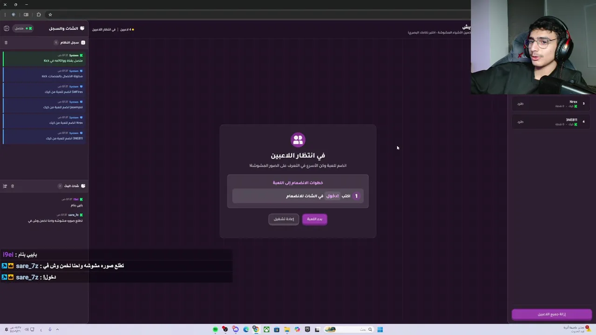Click the taskbar search box
The width and height of the screenshot is (596, 335).
click(349, 329)
